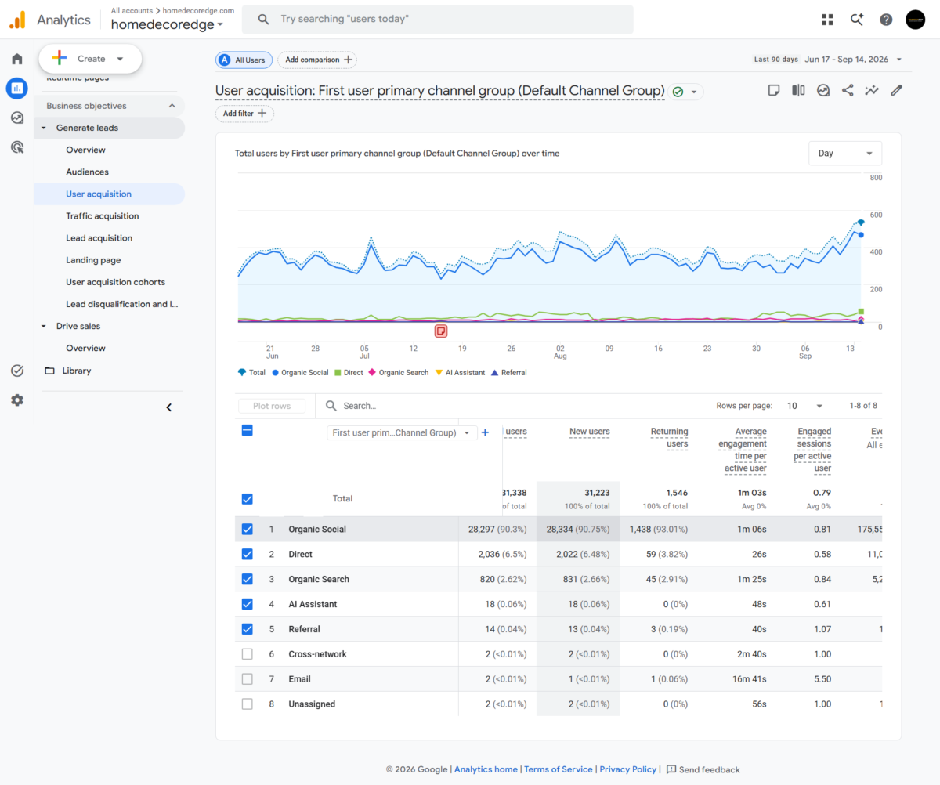Collapse the Drive sales group
Image resolution: width=940 pixels, height=785 pixels.
coord(44,326)
